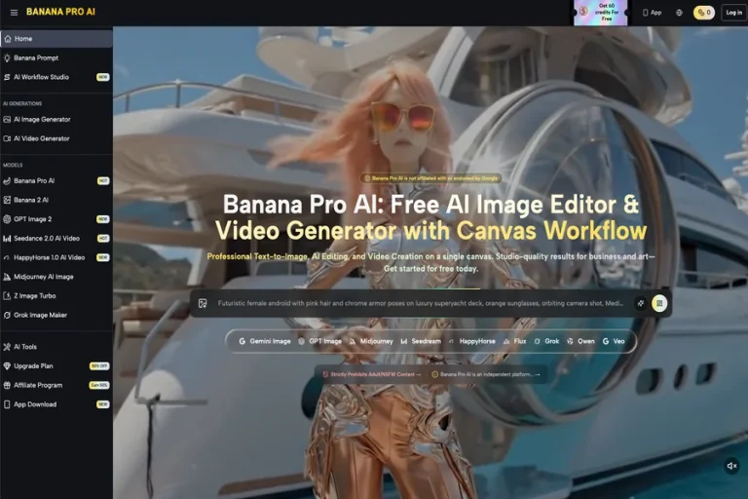Click the prompt text input field
The height and width of the screenshot is (499, 748).
pyautogui.click(x=421, y=303)
